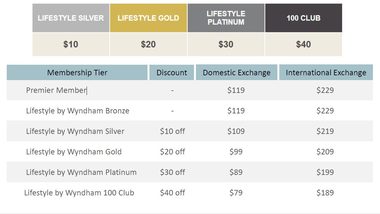Click the Lifestyle Platinum tier header
Image resolution: width=380 pixels, height=214 pixels.
click(226, 18)
